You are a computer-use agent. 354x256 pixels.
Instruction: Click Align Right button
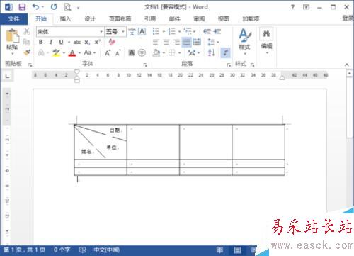click(x=176, y=42)
